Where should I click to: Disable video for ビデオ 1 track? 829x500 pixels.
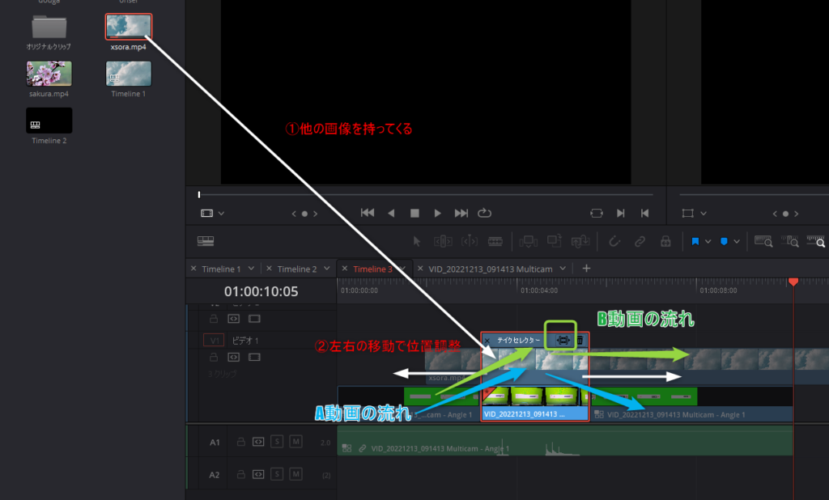pyautogui.click(x=254, y=358)
